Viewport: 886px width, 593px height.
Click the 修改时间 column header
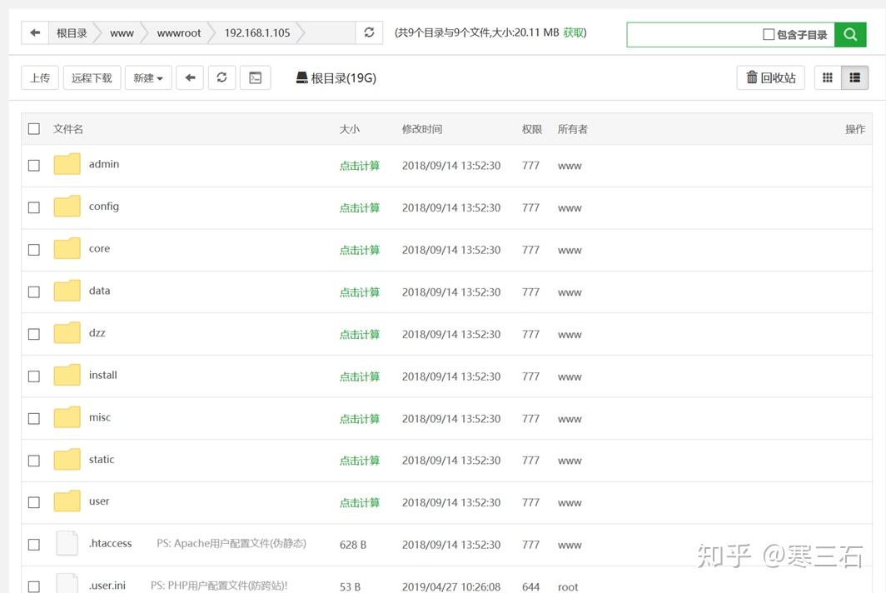coord(422,129)
